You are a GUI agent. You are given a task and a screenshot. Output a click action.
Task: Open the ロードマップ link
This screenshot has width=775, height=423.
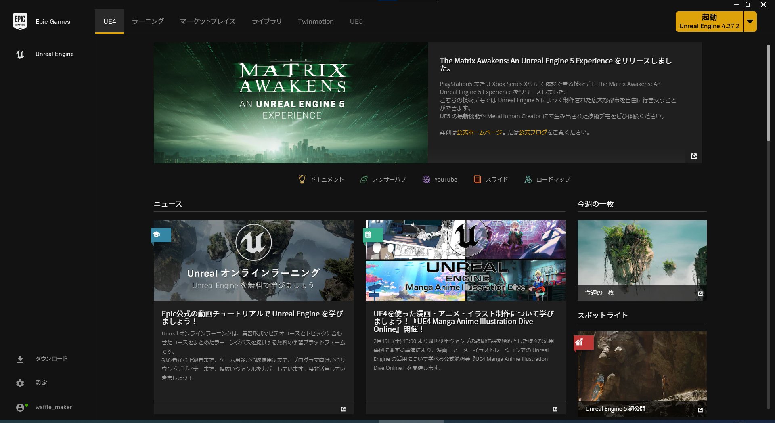[553, 180]
